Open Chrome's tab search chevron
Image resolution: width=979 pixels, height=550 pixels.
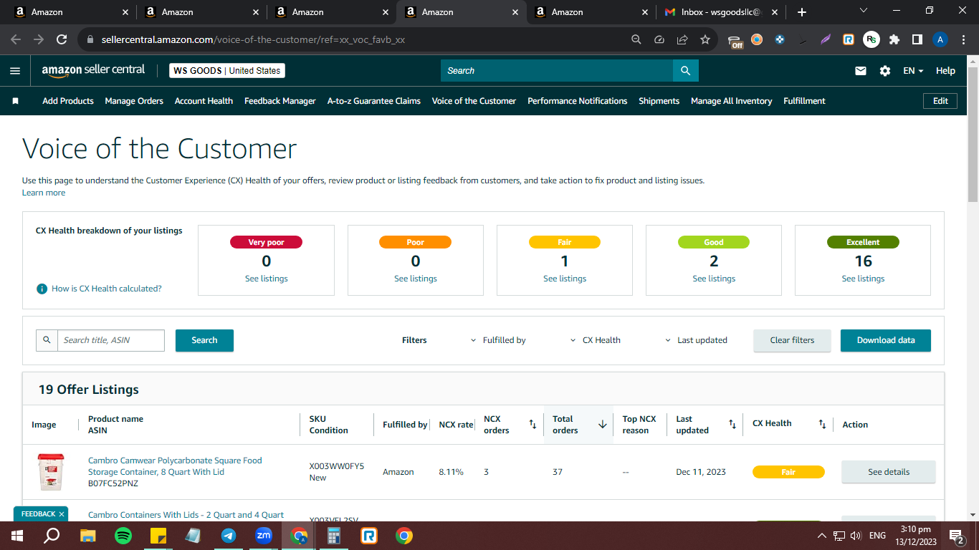click(x=863, y=11)
